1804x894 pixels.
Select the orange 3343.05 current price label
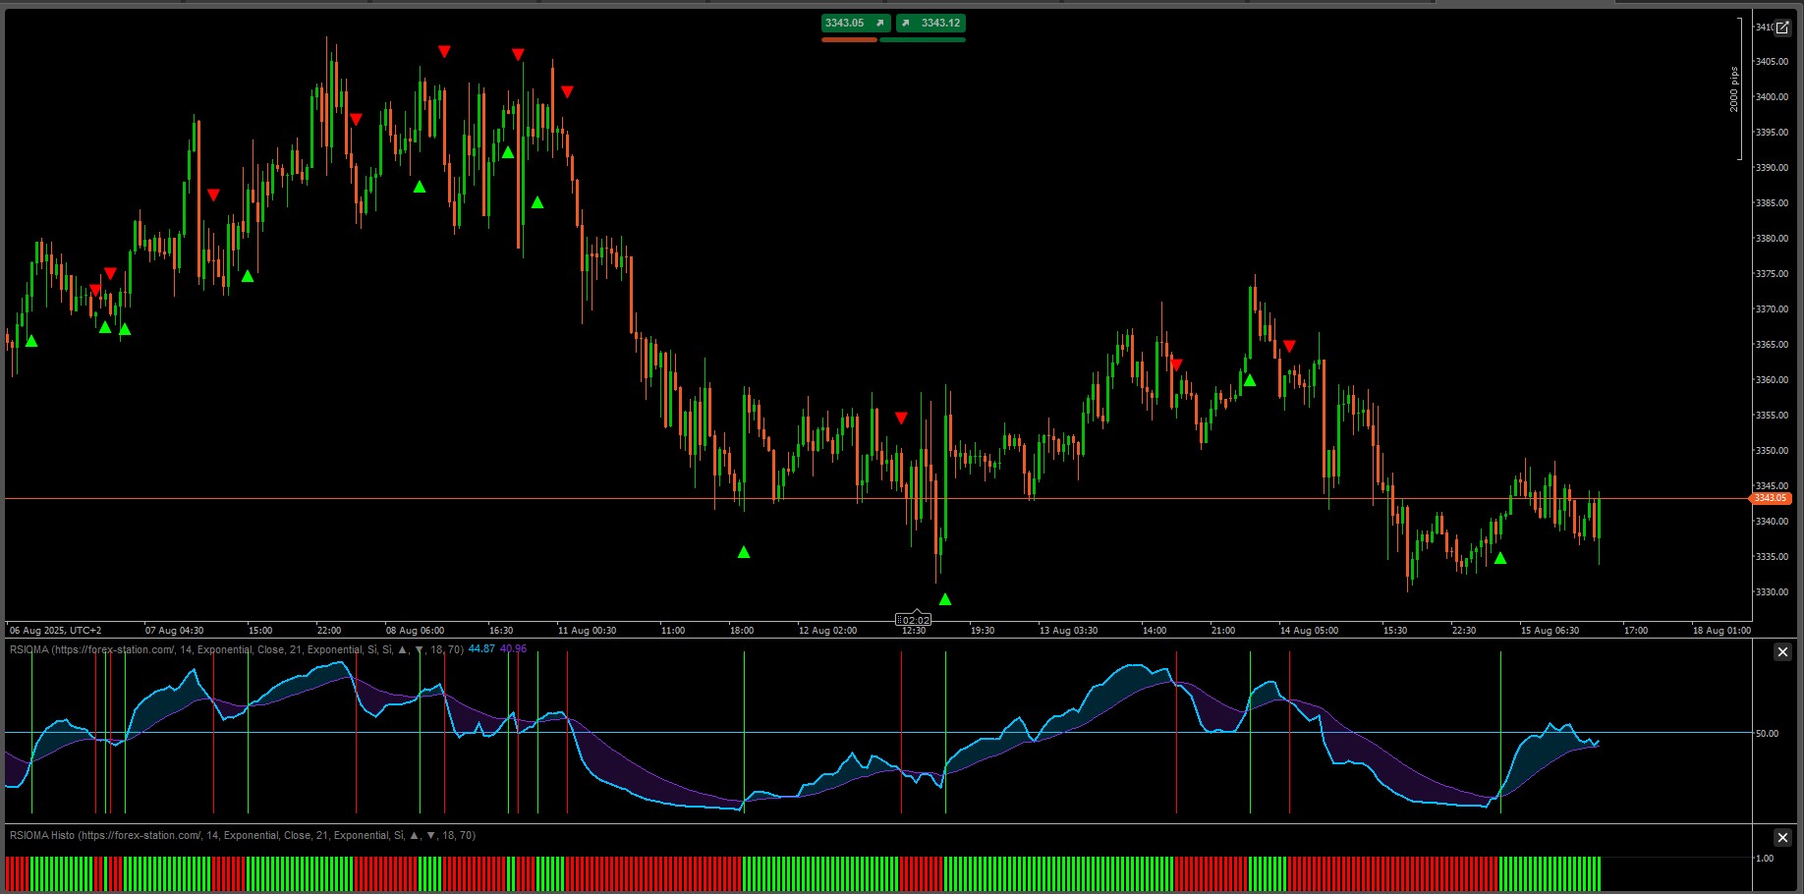pos(1771,498)
